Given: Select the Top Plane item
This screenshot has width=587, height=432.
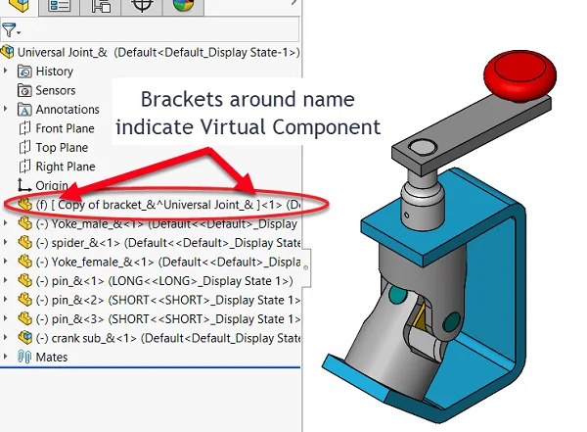Looking at the screenshot, I should (62, 148).
